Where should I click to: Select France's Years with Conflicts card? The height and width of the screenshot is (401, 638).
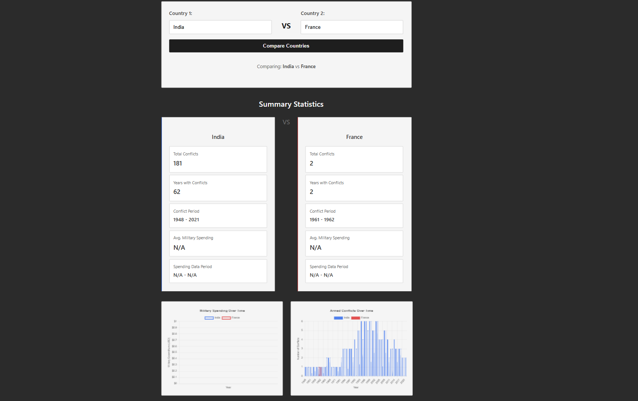click(354, 188)
